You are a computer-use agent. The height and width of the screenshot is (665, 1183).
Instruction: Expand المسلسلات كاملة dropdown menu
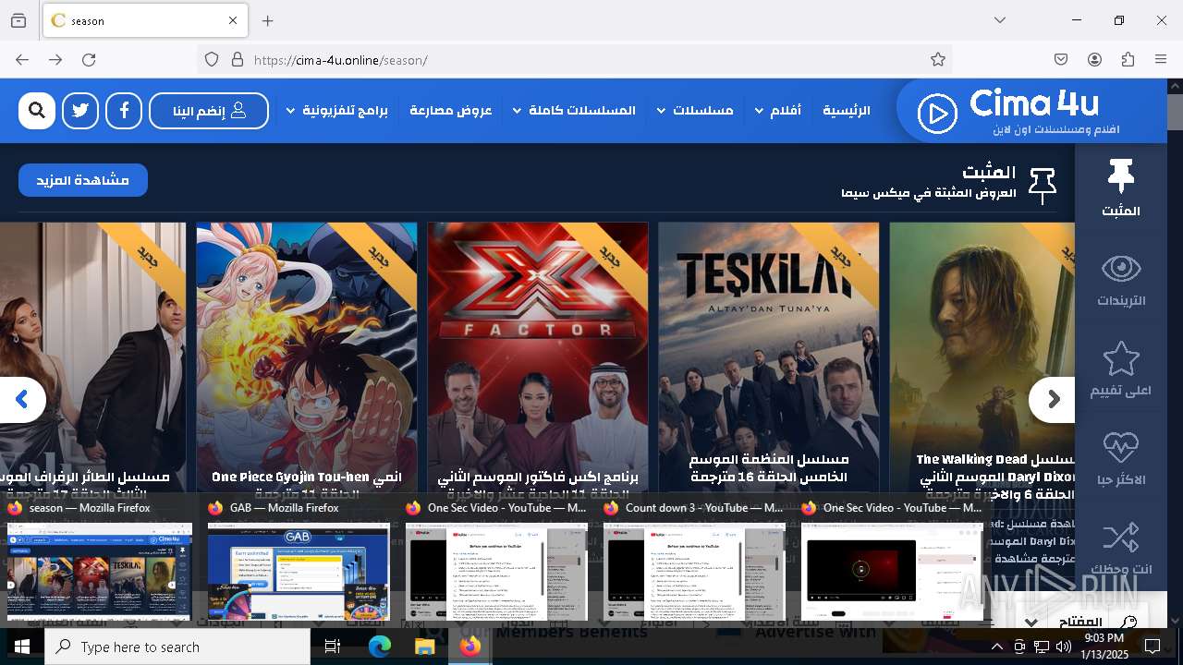(574, 111)
